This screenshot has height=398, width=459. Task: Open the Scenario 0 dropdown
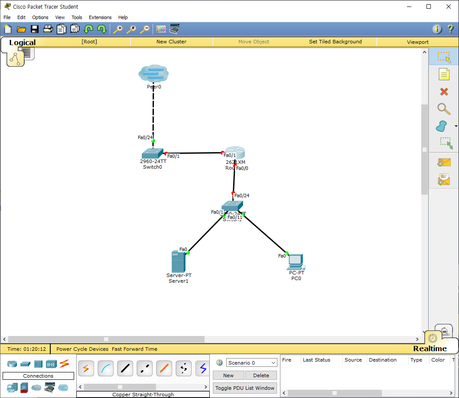(251, 362)
